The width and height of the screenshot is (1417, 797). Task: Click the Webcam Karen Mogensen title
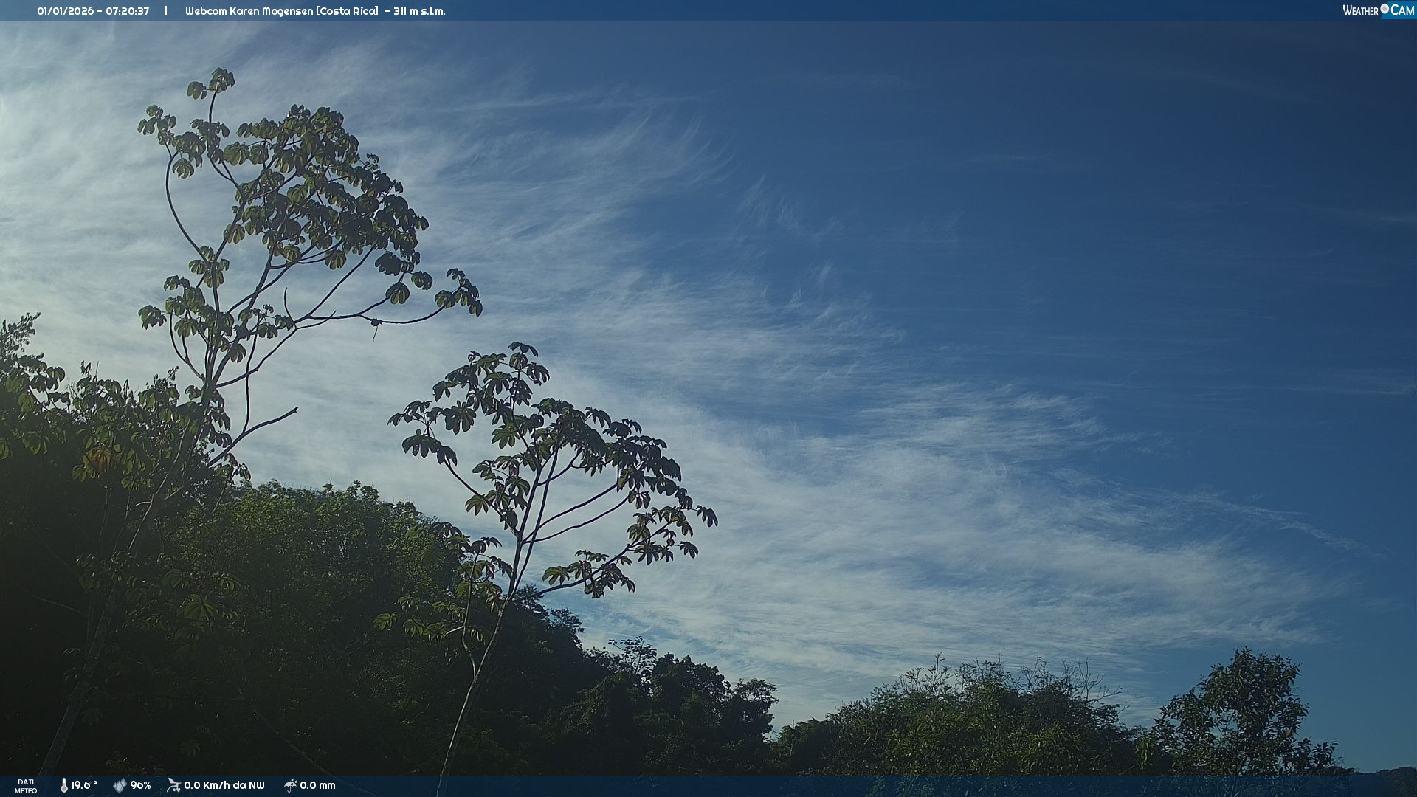pos(249,11)
